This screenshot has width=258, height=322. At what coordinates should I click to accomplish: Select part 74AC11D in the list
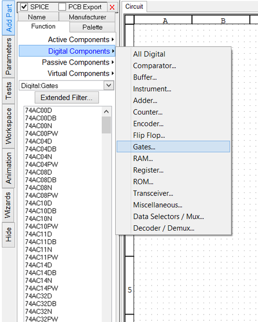click(x=39, y=234)
